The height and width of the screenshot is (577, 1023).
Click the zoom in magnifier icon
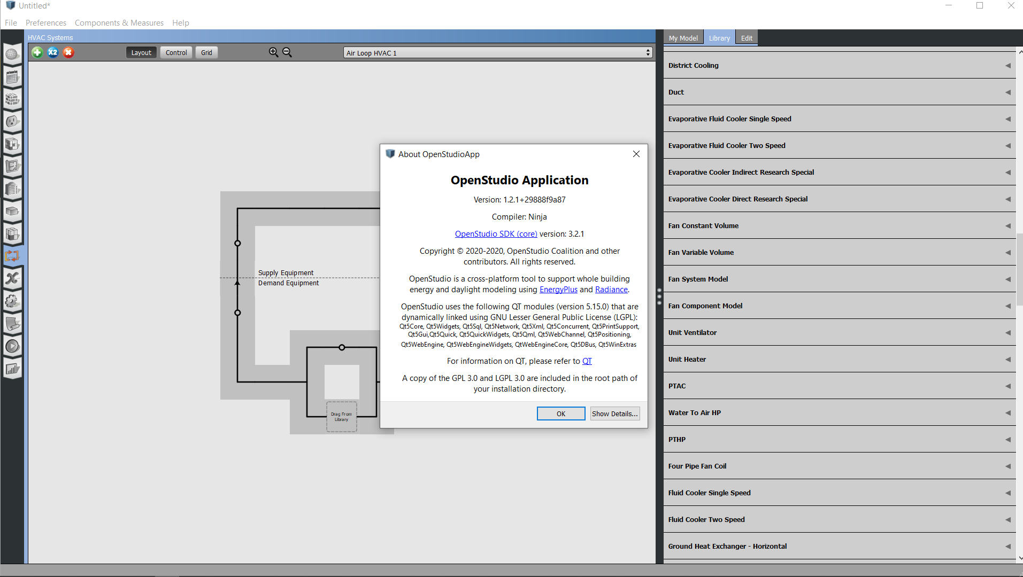pyautogui.click(x=273, y=52)
